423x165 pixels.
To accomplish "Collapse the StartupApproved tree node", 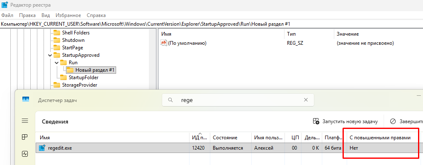I will click(50, 55).
